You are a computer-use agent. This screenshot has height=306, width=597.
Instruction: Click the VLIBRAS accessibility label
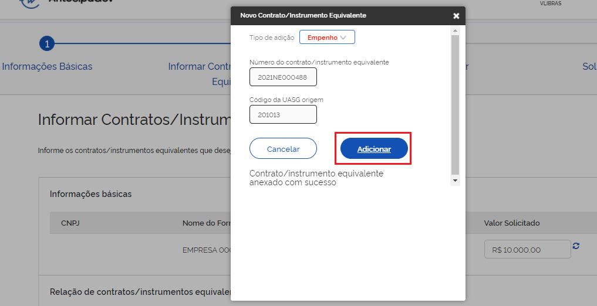pos(551,4)
